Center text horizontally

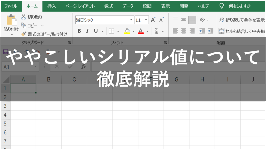184,31
